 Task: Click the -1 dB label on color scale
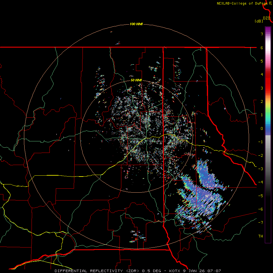click(261, 142)
